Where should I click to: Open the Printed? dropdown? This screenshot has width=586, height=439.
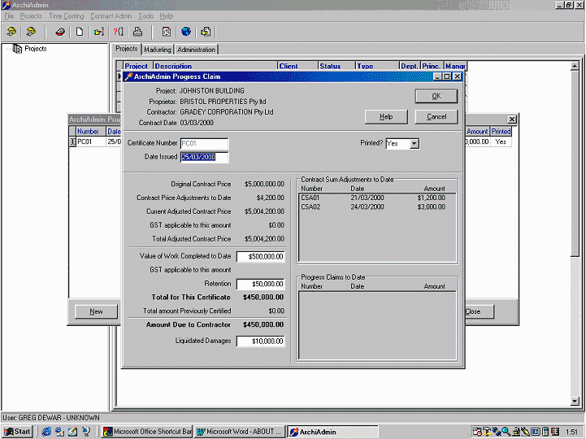click(x=414, y=144)
